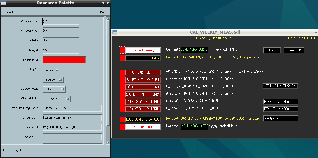Click the 'A_xpcal * C_DARM / (1 + G_DARM)' text
The image size is (318, 158).
pyautogui.click(x=193, y=101)
